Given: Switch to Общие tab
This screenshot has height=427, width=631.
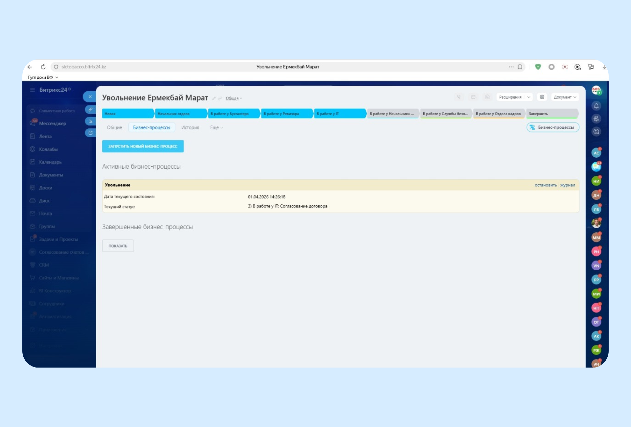Looking at the screenshot, I should [x=114, y=127].
